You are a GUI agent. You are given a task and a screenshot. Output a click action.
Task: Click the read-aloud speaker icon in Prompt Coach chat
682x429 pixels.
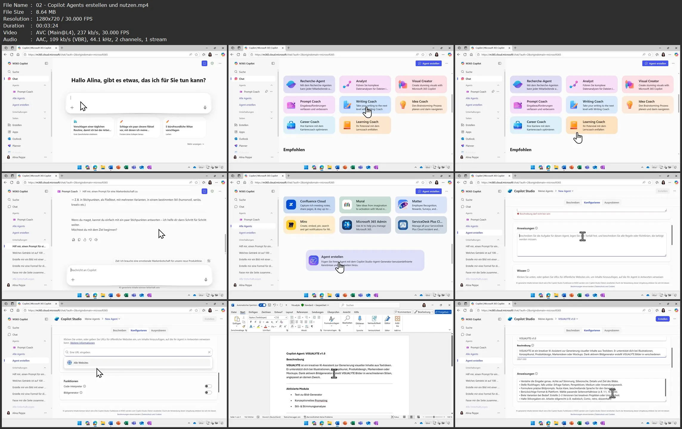click(x=96, y=240)
